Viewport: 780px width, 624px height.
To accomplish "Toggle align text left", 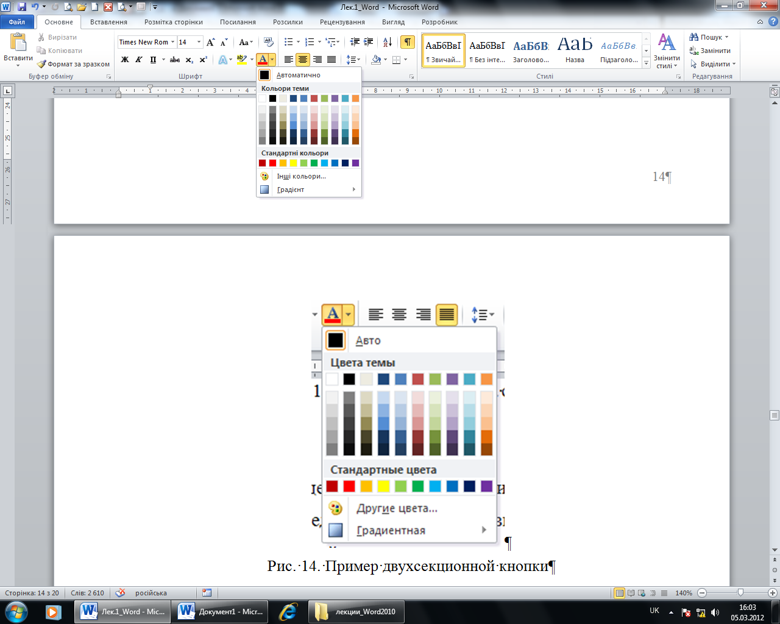I will click(289, 60).
